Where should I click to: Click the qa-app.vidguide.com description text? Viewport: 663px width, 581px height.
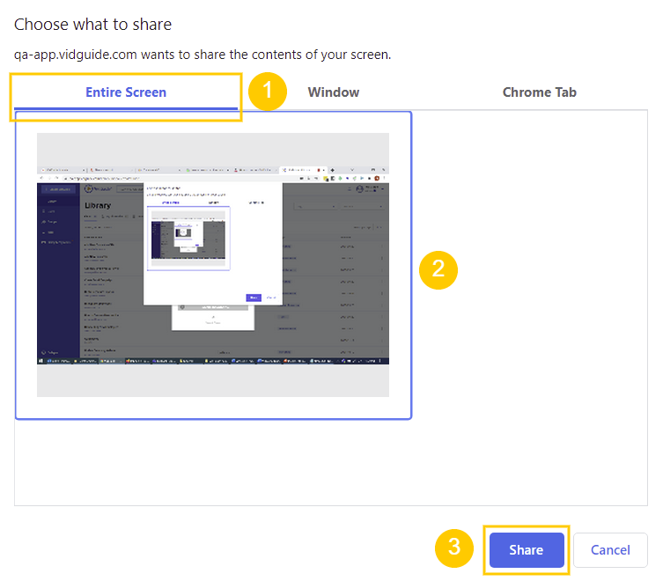point(203,55)
